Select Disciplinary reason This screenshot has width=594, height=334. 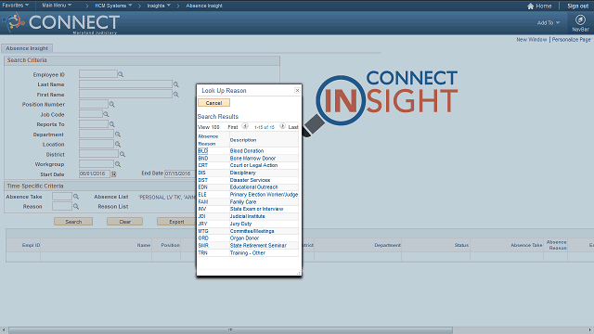[243, 173]
